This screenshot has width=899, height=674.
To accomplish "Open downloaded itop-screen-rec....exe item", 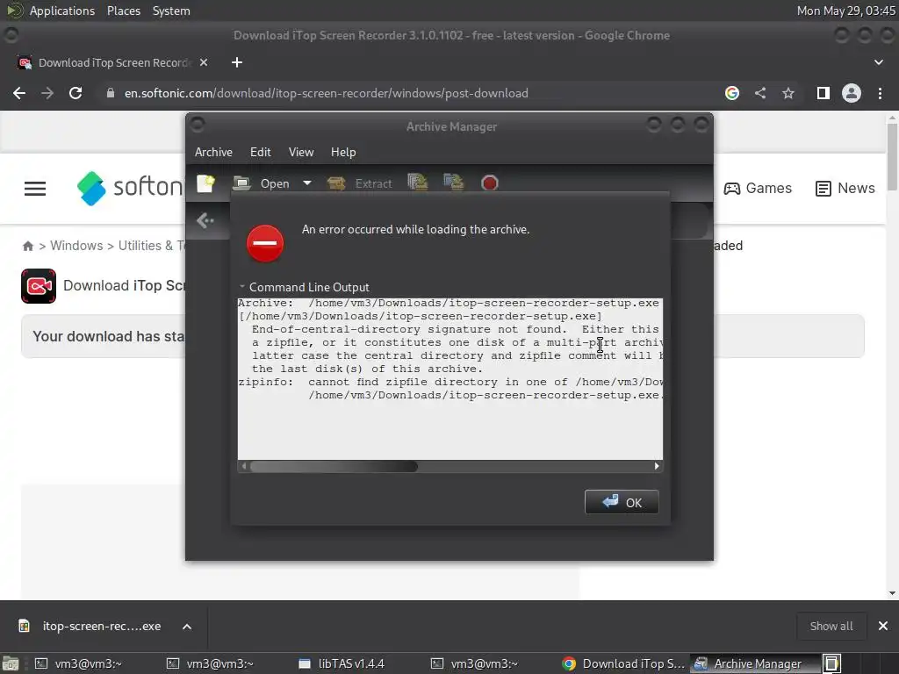I will coord(90,626).
